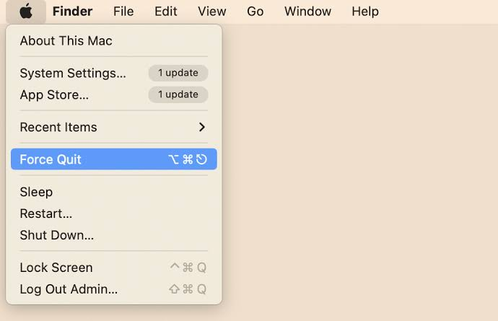Viewport: 498px width, 321px height.
Task: Choose Sleep from the Apple menu
Action: click(114, 192)
